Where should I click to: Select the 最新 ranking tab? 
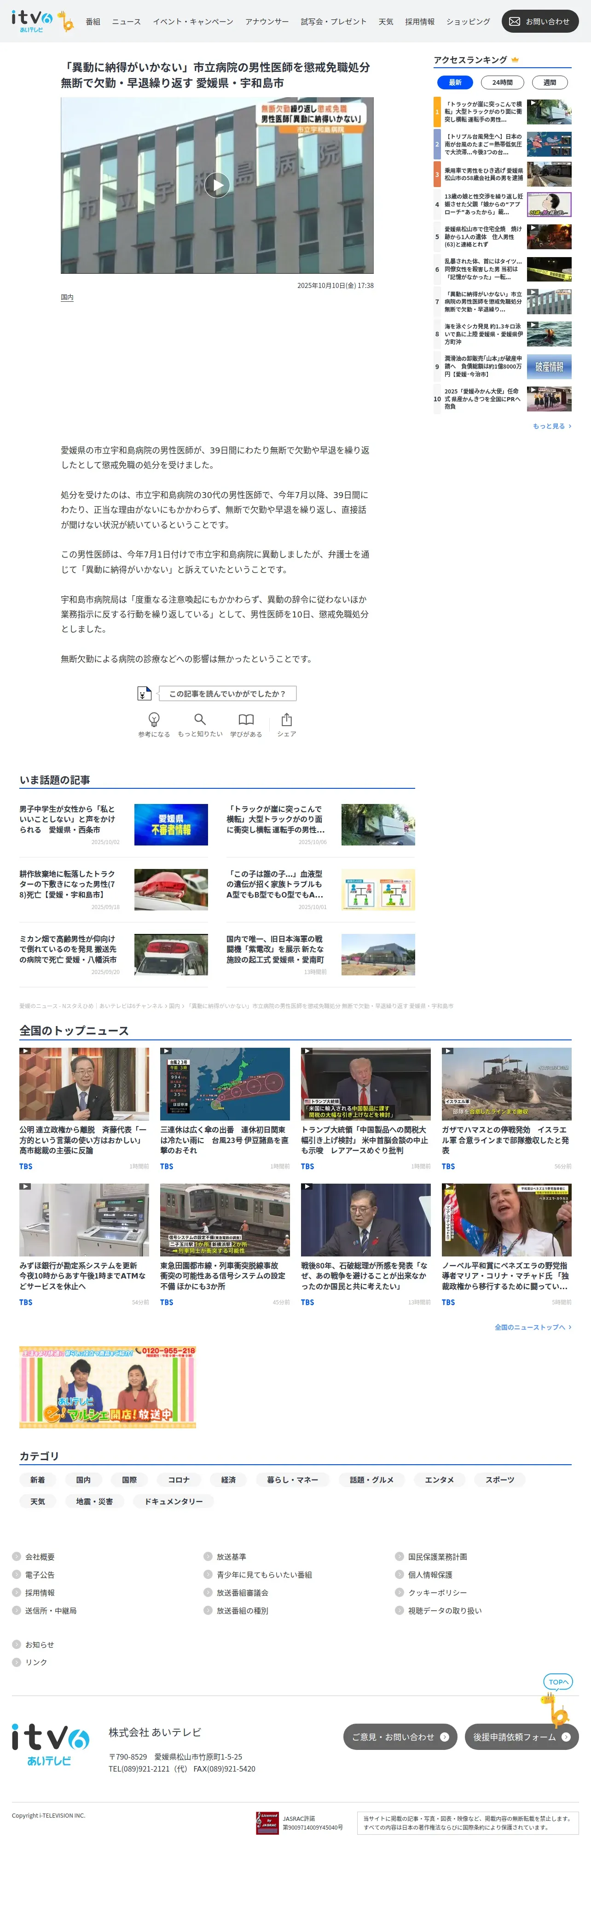455,82
